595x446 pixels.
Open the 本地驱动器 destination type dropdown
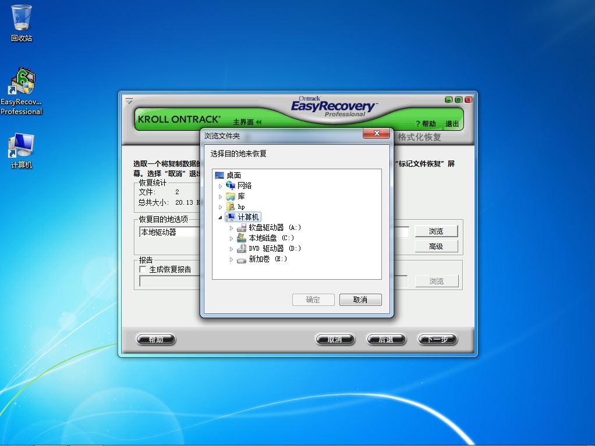coord(169,232)
